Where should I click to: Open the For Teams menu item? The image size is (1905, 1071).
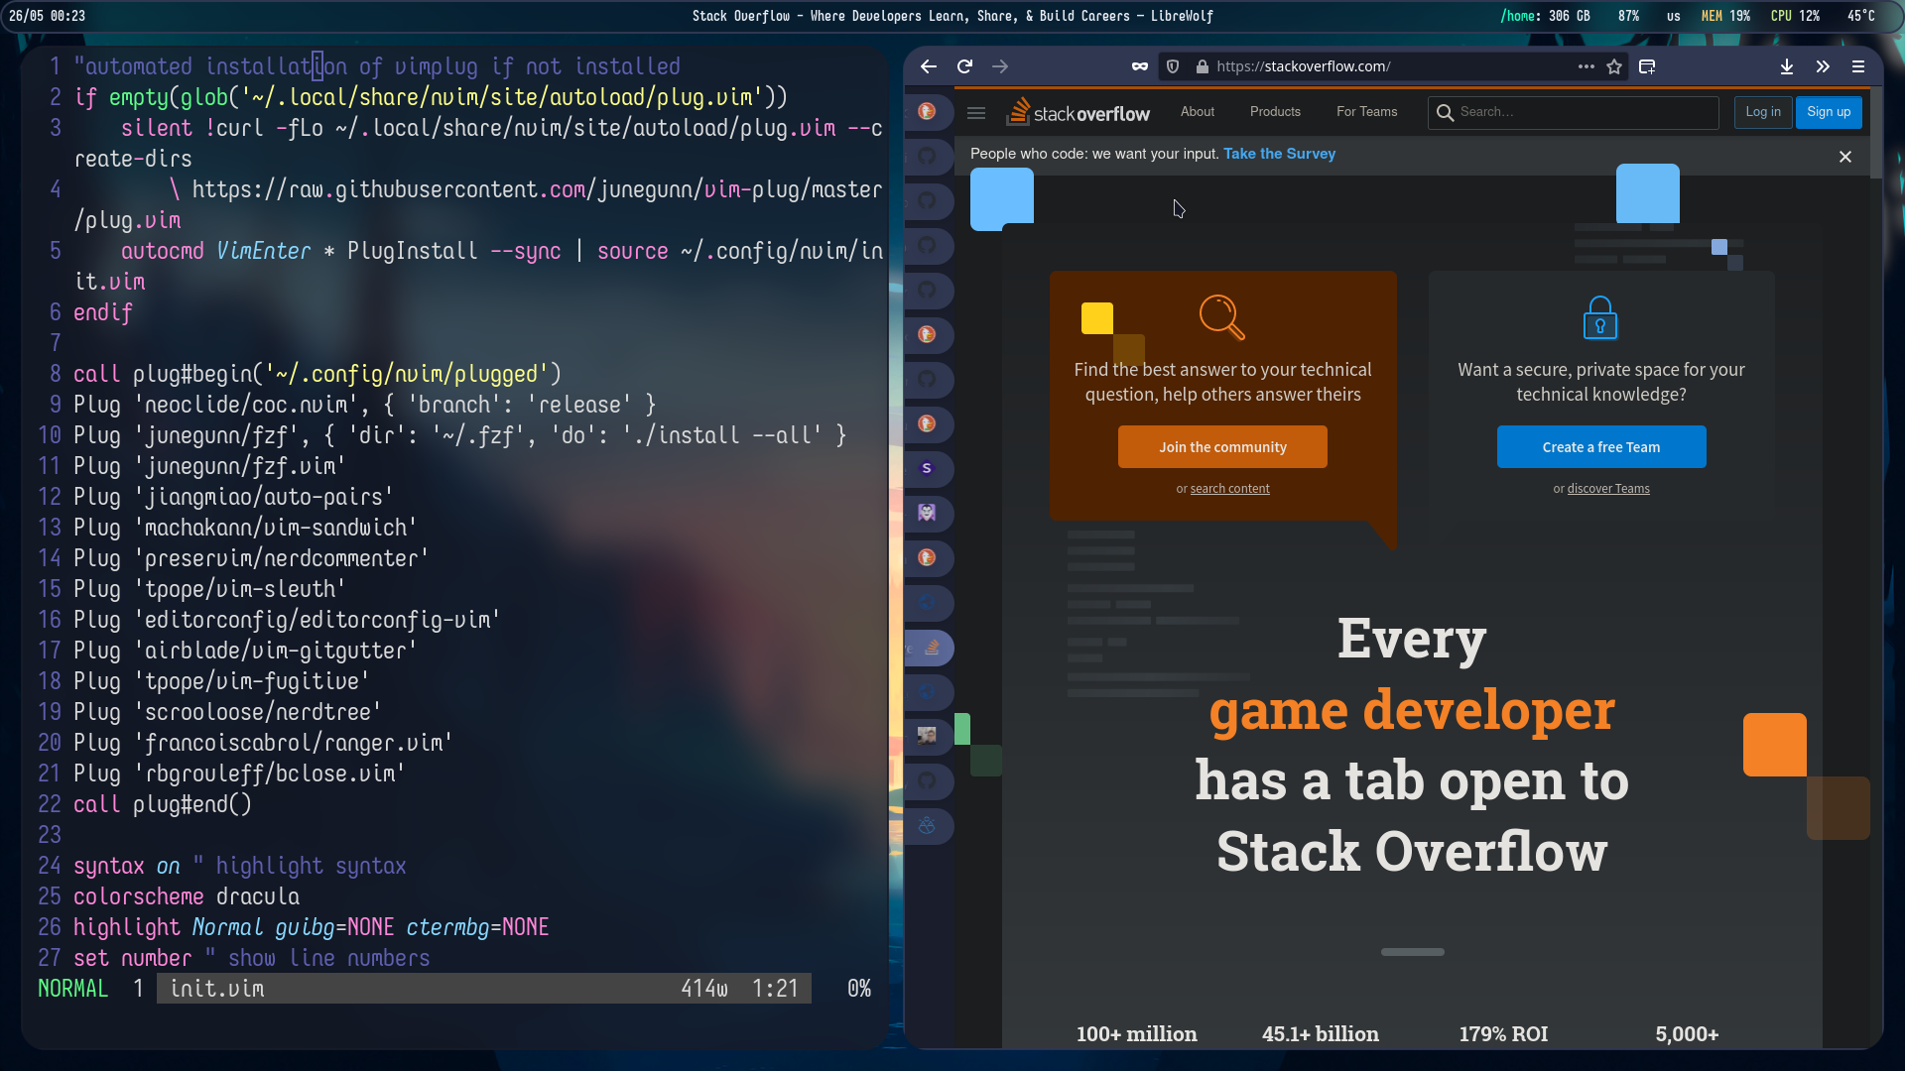tap(1366, 112)
